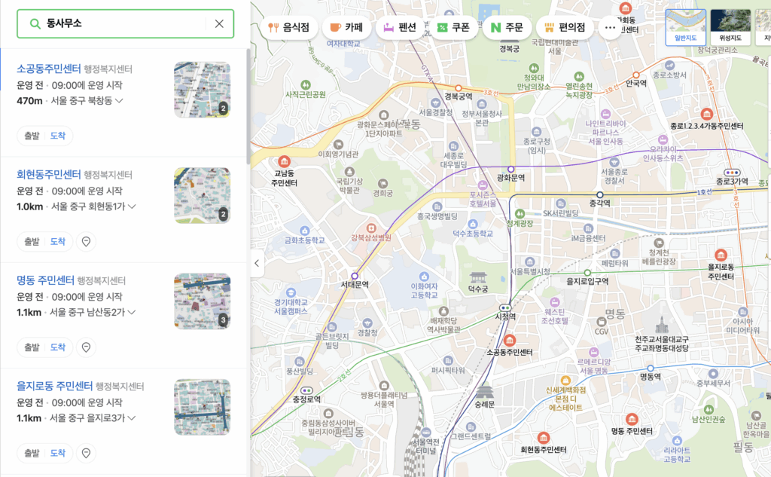Image resolution: width=771 pixels, height=477 pixels.
Task: Filter map by 음식점 category
Action: tap(288, 28)
